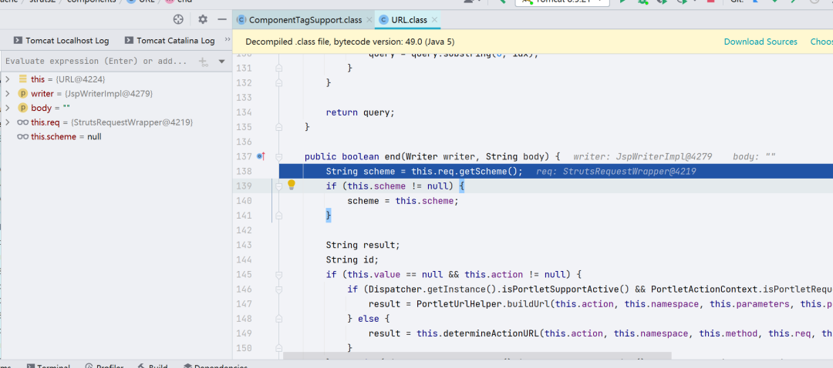The height and width of the screenshot is (368, 833).
Task: Expand the writer variable node
Action: pyautogui.click(x=8, y=94)
